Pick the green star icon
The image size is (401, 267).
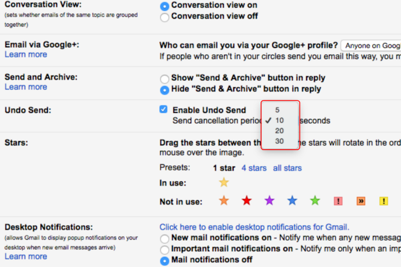(x=315, y=201)
